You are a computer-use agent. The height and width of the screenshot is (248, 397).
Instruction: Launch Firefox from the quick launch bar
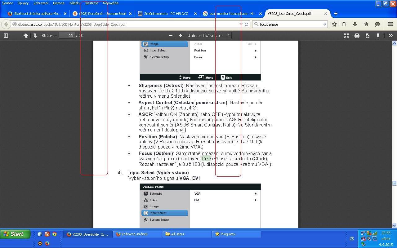(47, 243)
